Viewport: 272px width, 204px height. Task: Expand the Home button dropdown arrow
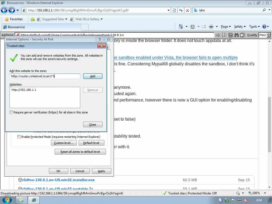[186, 27]
